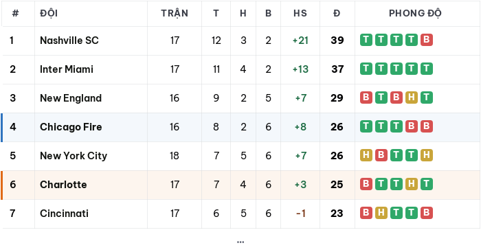Open the Nashville SC team link
Screen dimensions: 481x252
pyautogui.click(x=69, y=40)
